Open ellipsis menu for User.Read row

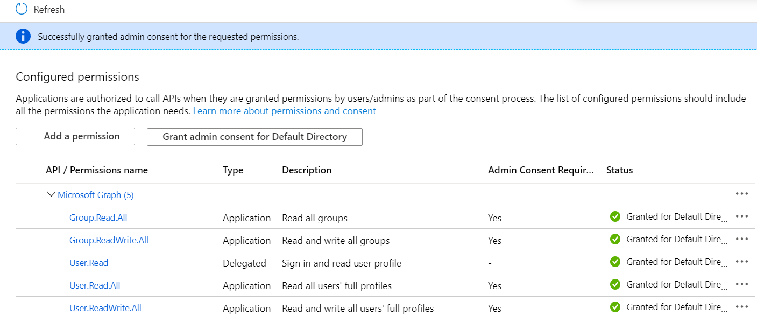point(742,262)
